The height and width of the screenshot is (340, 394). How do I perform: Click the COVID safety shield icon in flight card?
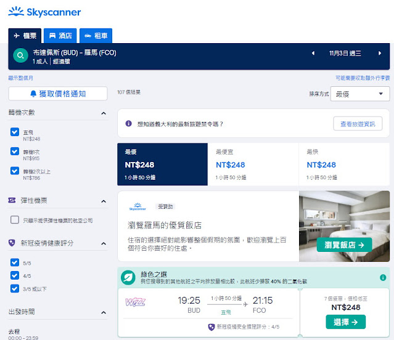click(211, 327)
